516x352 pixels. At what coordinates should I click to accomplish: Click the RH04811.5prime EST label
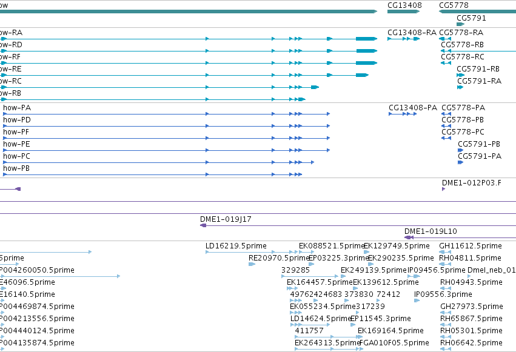(x=470, y=258)
